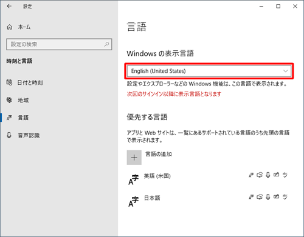304x237 pixels.
Task: Open 音声認識 settings page
Action: tap(29, 135)
